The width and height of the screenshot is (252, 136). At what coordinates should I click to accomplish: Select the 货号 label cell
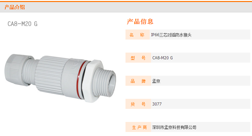click(x=138, y=104)
